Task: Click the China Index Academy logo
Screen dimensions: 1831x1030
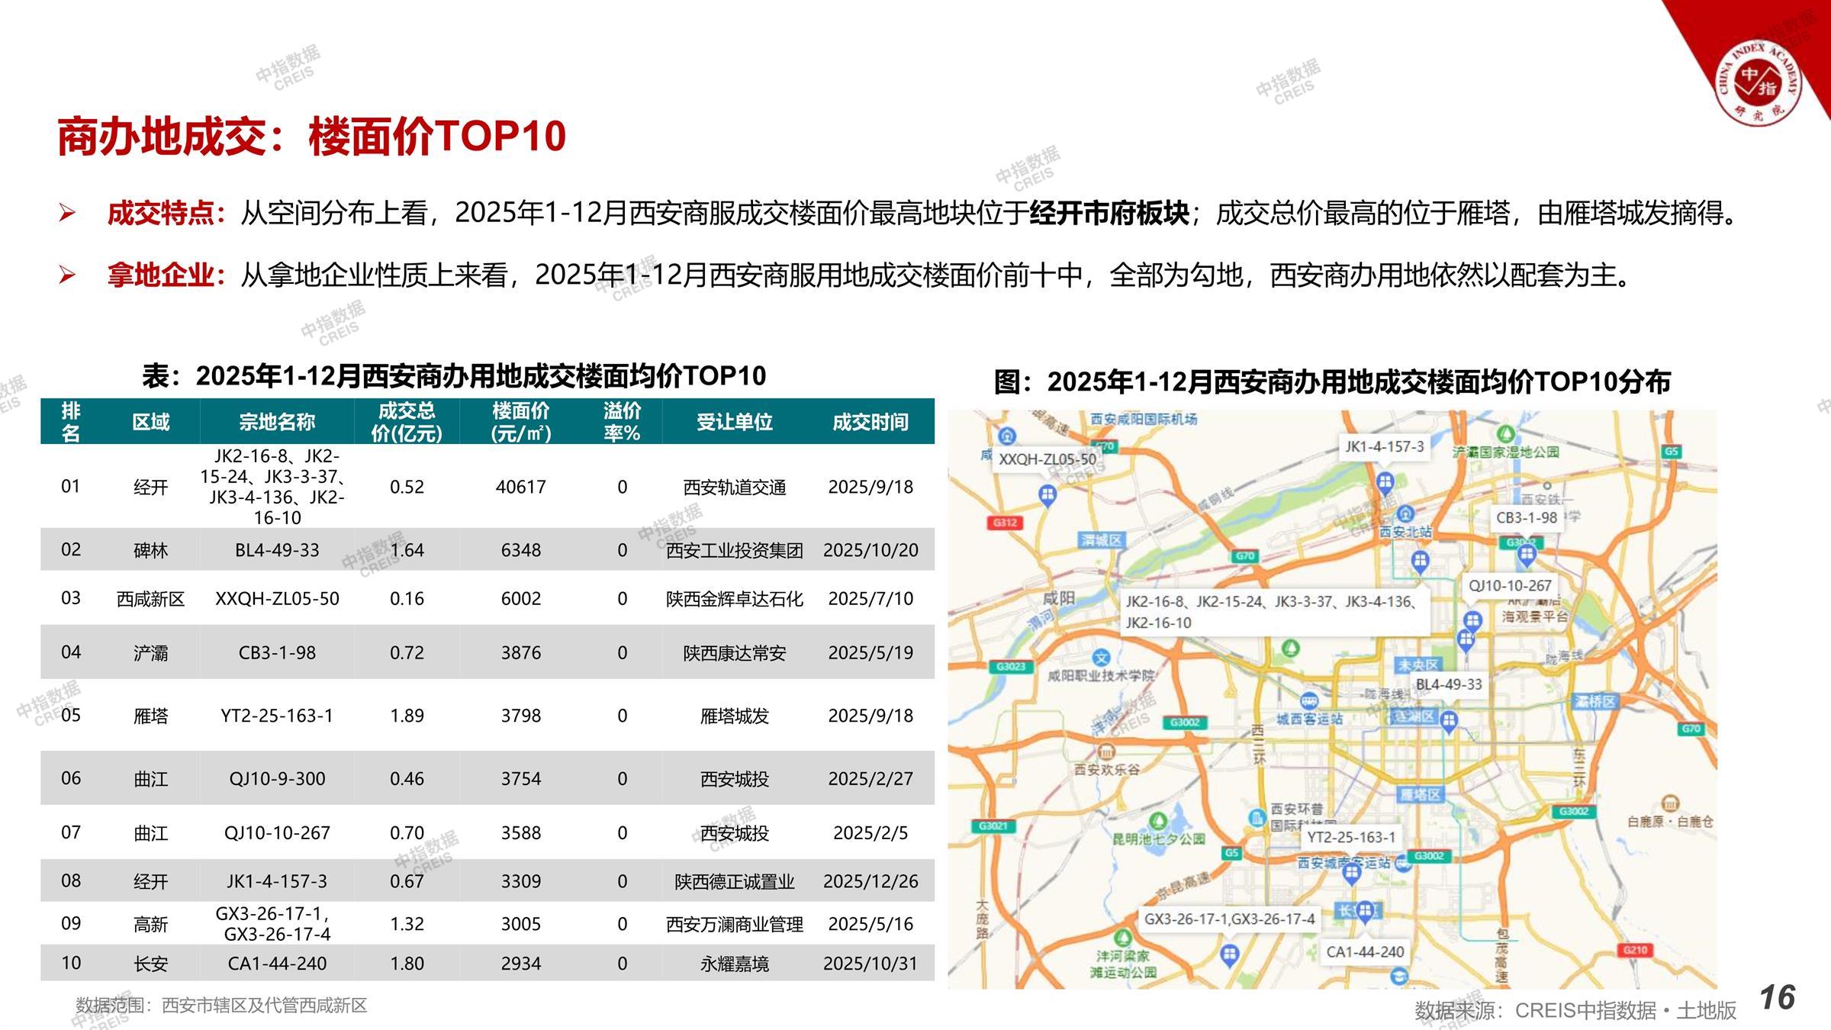Action: tap(1759, 82)
